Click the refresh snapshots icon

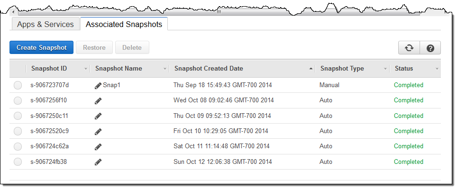pyautogui.click(x=409, y=48)
